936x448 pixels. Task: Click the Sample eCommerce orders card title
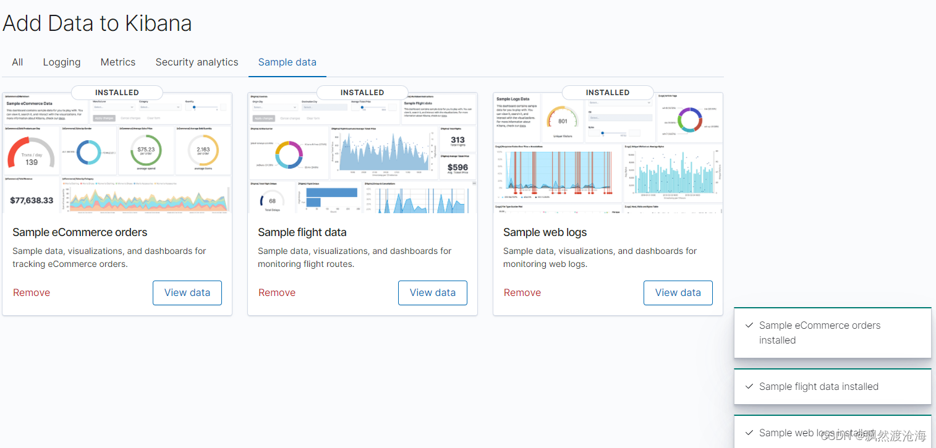click(x=80, y=232)
